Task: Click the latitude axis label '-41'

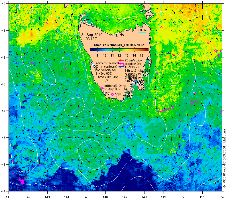Action: [3, 31]
